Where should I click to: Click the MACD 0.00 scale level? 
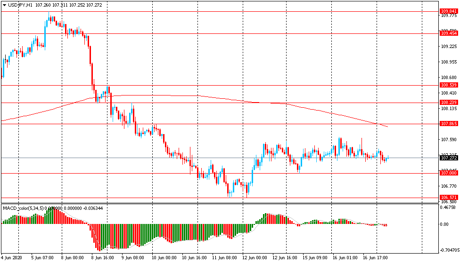point(444,224)
